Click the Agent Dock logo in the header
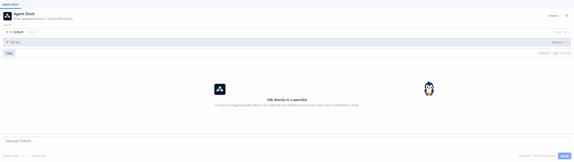Image resolution: width=574 pixels, height=162 pixels. [8, 16]
